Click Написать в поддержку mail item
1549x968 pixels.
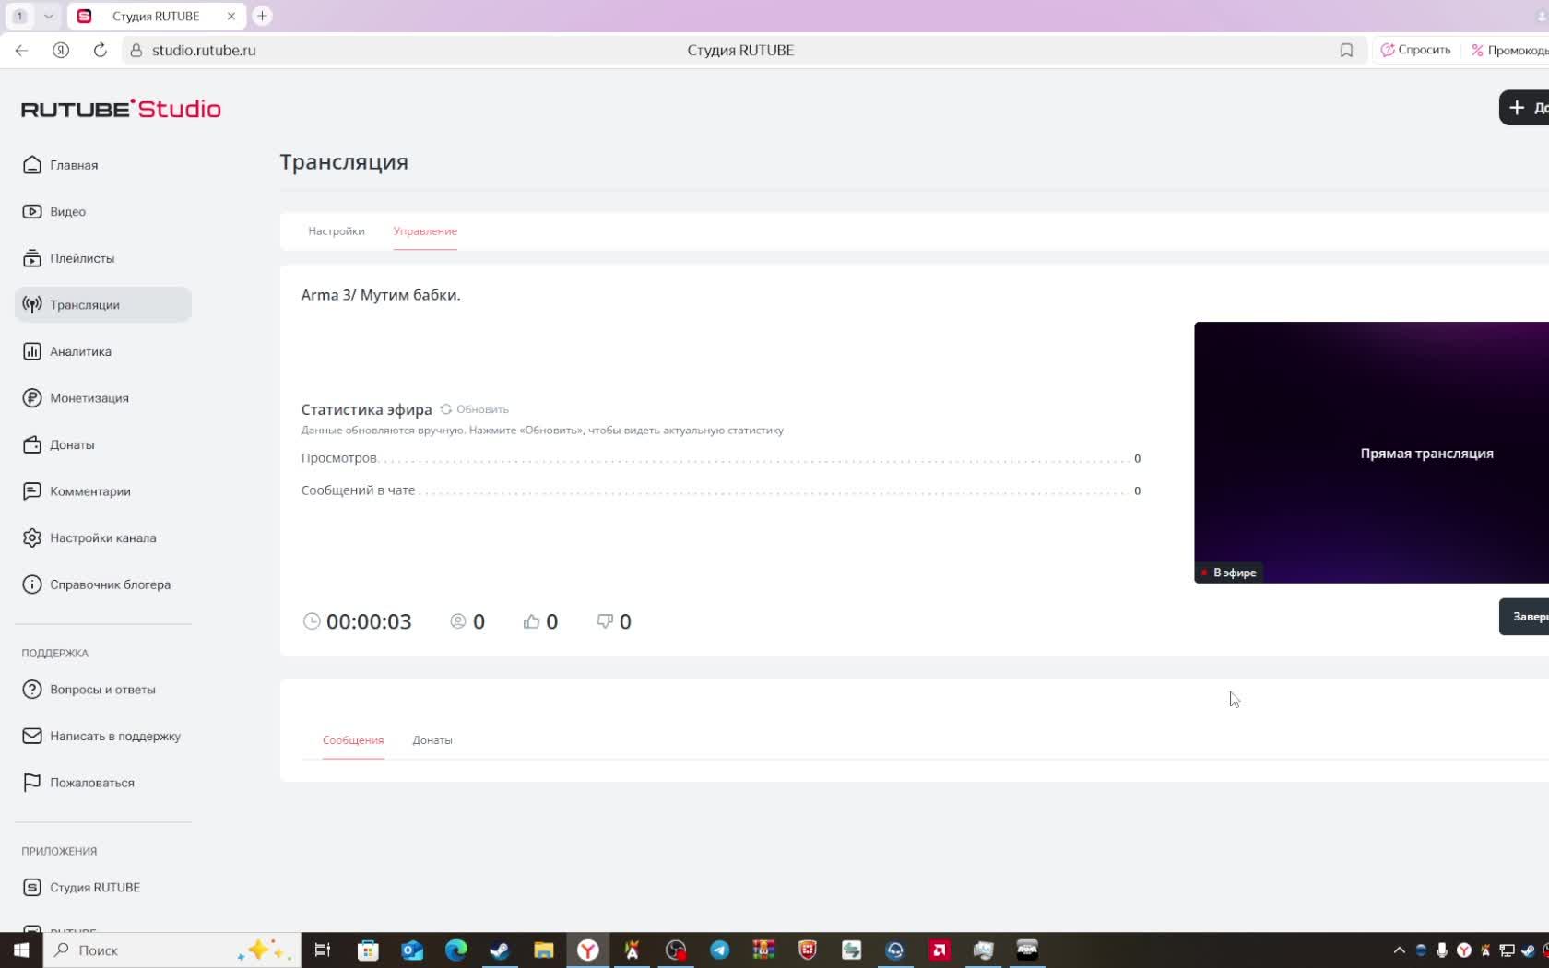[x=114, y=736]
